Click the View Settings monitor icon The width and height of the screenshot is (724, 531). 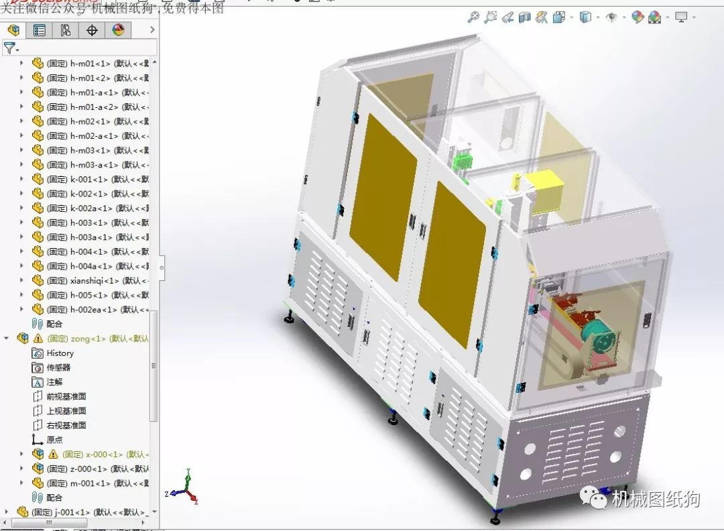(681, 17)
